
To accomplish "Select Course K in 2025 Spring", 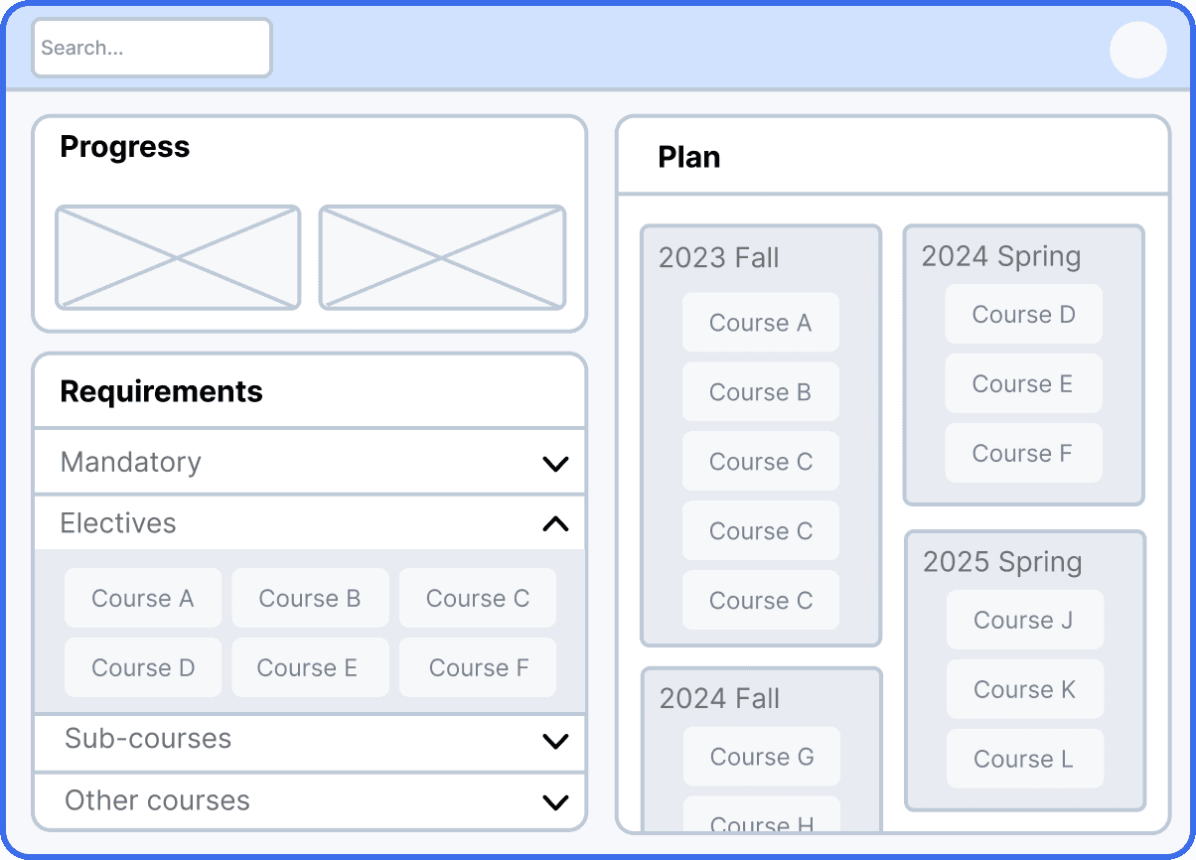I will pos(1025,689).
